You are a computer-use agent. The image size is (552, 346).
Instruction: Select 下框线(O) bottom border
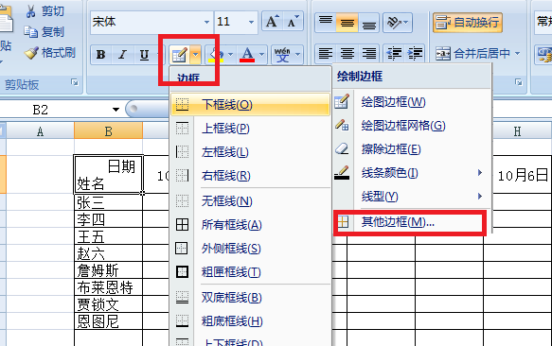[x=250, y=105]
